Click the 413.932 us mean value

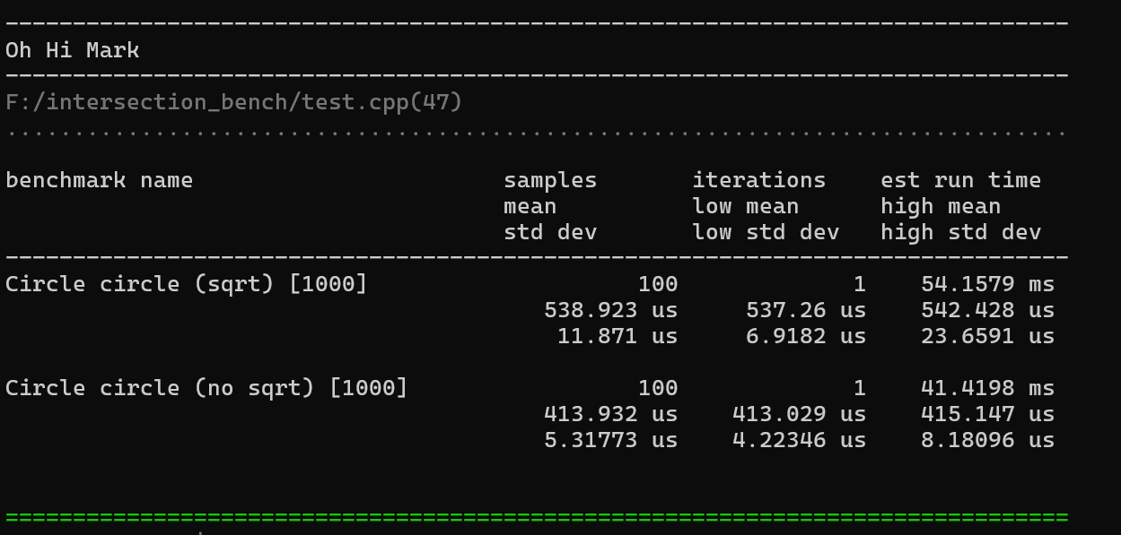click(610, 415)
